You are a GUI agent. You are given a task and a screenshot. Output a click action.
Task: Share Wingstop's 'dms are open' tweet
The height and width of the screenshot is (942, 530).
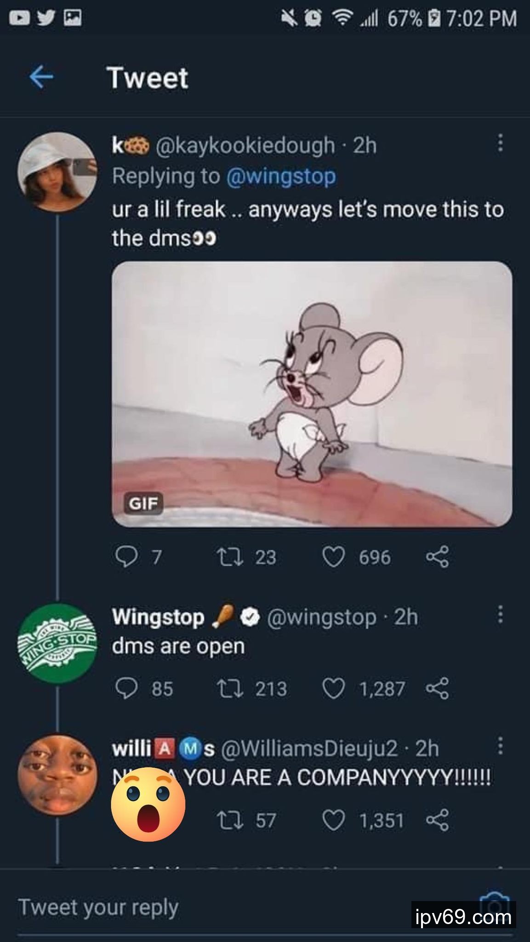click(x=437, y=689)
